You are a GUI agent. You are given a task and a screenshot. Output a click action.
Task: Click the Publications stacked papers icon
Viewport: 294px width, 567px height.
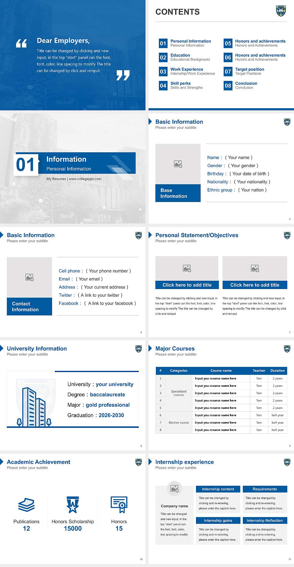(26, 505)
